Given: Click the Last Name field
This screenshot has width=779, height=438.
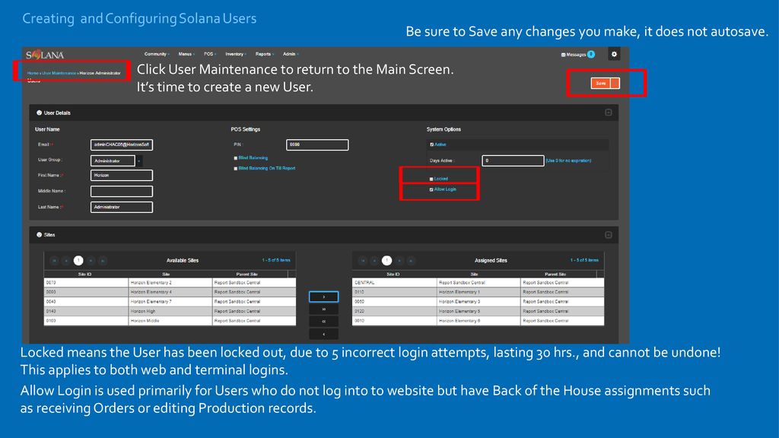Looking at the screenshot, I should (x=122, y=207).
